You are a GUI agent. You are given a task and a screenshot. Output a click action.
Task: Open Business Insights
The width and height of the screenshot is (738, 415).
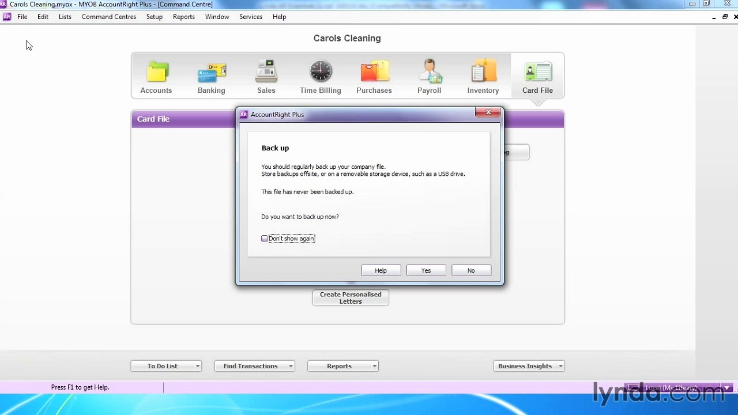point(525,366)
